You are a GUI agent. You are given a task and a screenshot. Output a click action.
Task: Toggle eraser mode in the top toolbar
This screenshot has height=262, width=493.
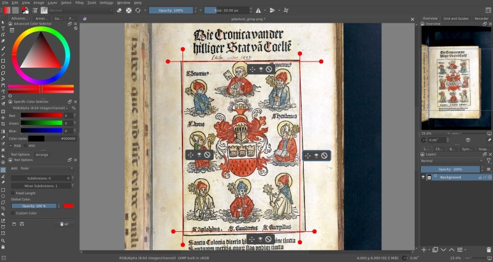(119, 10)
